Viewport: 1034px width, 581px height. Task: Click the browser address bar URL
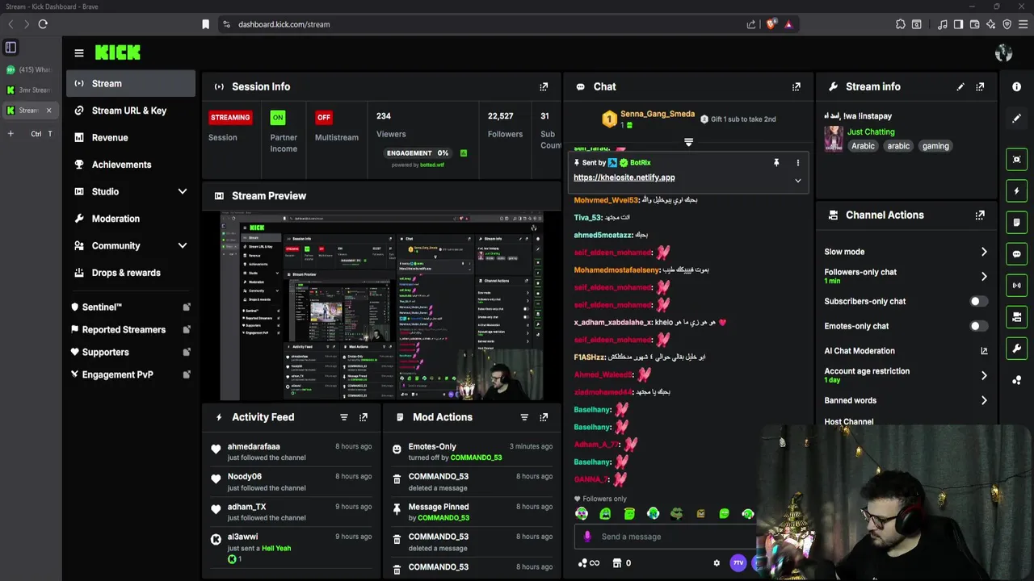pos(284,24)
